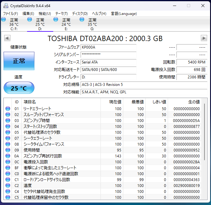This screenshot has height=205, width=211.
Task: Click status orb for ID 0A row
Action: pyautogui.click(x=8, y=156)
